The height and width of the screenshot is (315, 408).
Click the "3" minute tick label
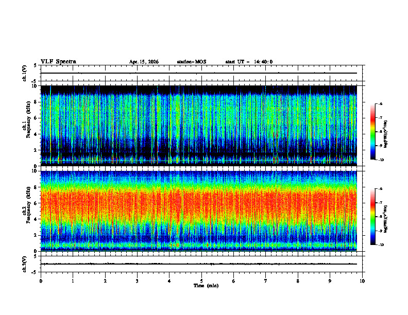tap(137, 281)
